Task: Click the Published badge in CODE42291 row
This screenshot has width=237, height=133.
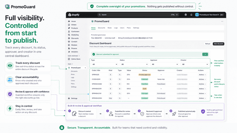Action: (x=145, y=79)
